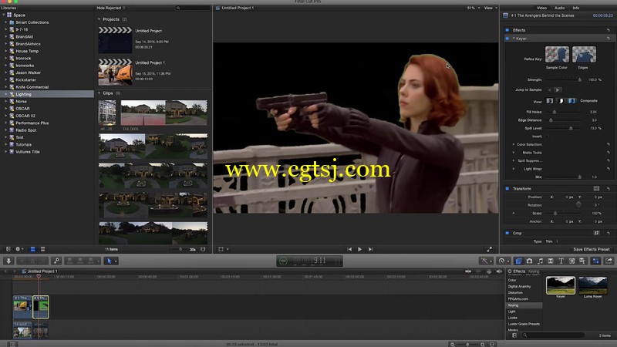
Task: Select the Keying effects category
Action: pos(524,305)
